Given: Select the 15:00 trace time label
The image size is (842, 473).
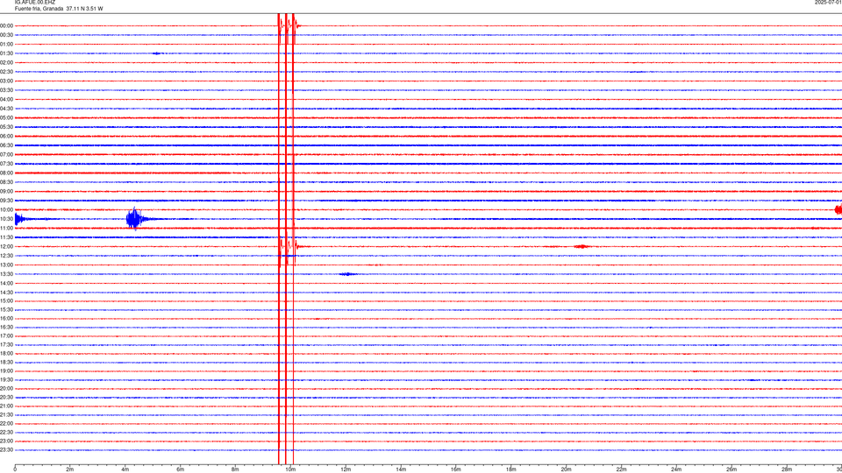Looking at the screenshot, I should click(x=6, y=300).
